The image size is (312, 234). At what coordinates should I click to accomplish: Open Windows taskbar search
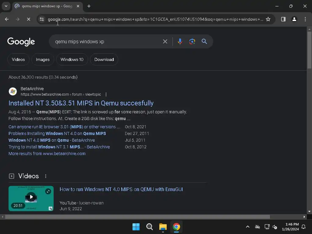pyautogui.click(x=149, y=227)
